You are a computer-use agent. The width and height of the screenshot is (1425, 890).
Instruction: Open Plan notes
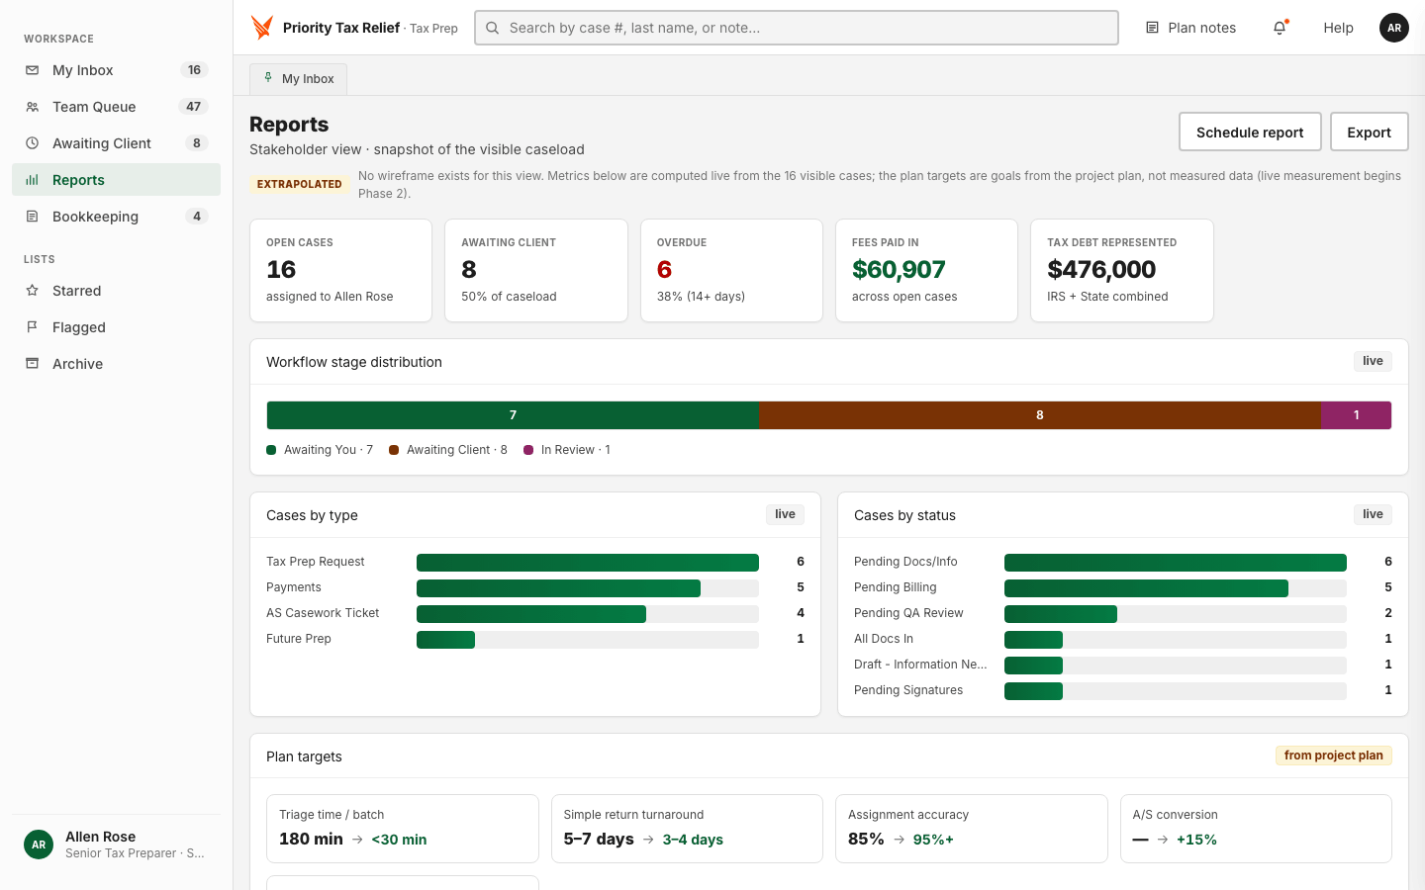click(x=1190, y=28)
